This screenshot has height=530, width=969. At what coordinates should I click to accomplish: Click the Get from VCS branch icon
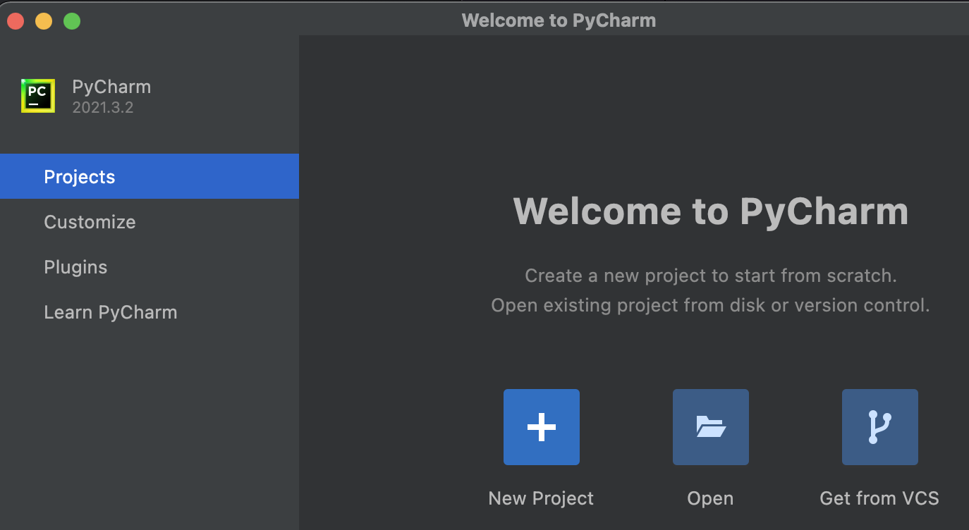click(x=880, y=427)
